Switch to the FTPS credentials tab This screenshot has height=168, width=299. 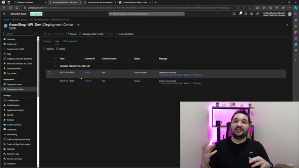pos(70,42)
